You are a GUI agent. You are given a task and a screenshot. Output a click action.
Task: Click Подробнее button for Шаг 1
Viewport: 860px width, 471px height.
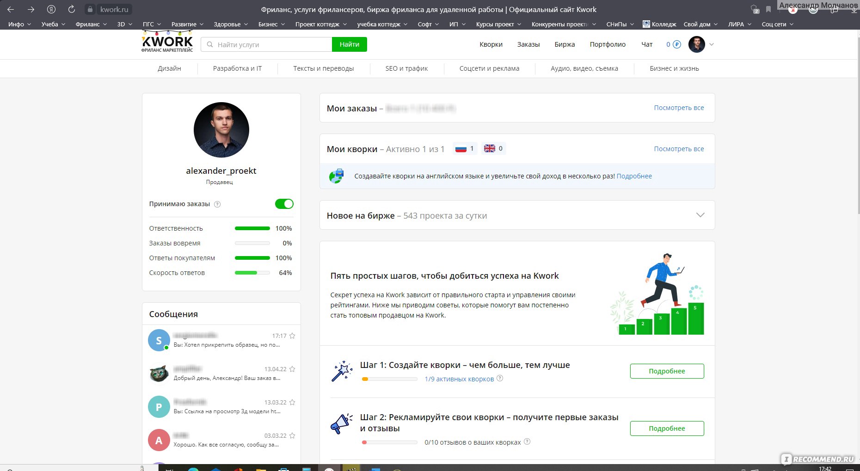(667, 371)
